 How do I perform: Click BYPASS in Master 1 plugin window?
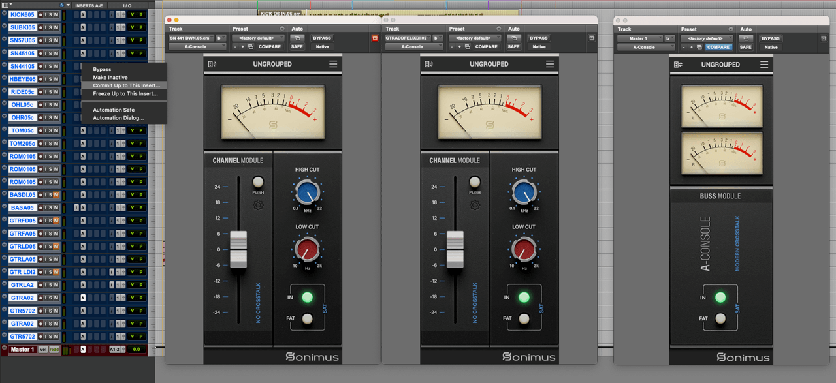[771, 38]
